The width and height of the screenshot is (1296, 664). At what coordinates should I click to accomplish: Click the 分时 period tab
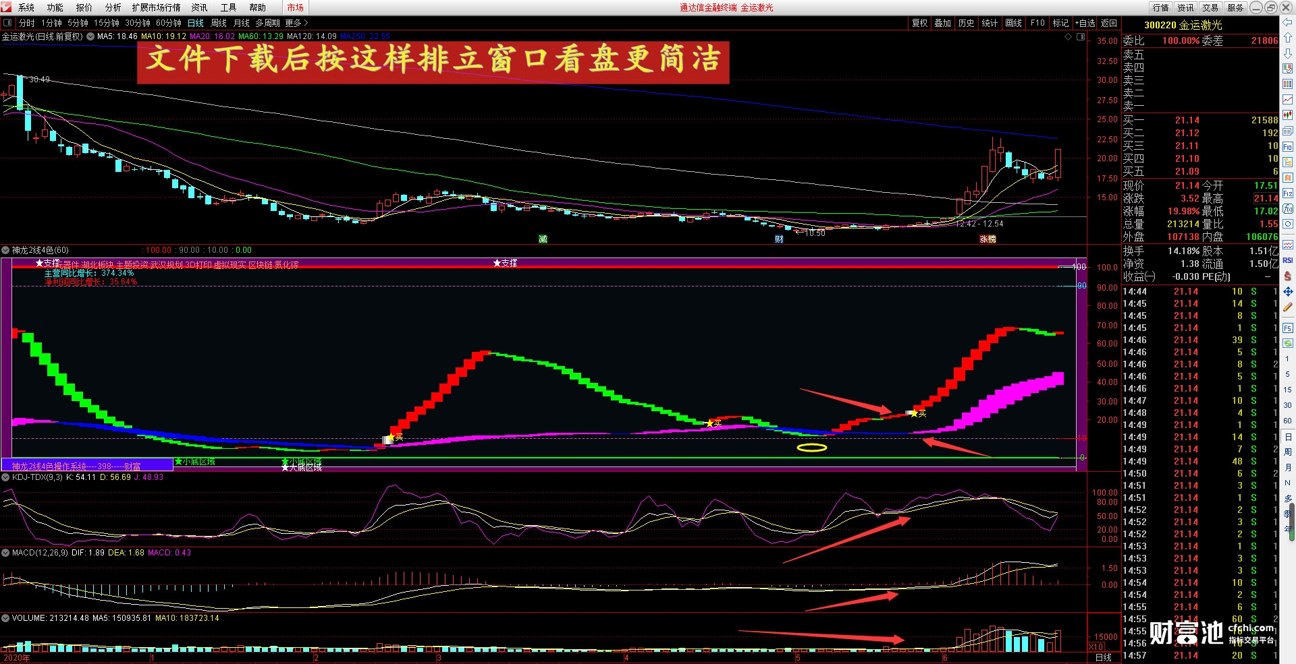coord(27,23)
